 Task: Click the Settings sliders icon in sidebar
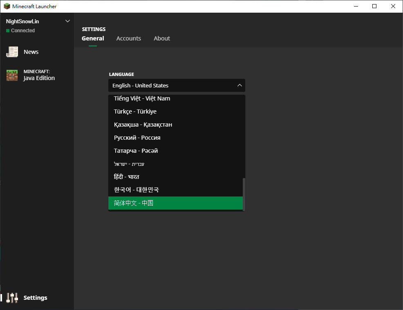pyautogui.click(x=12, y=298)
